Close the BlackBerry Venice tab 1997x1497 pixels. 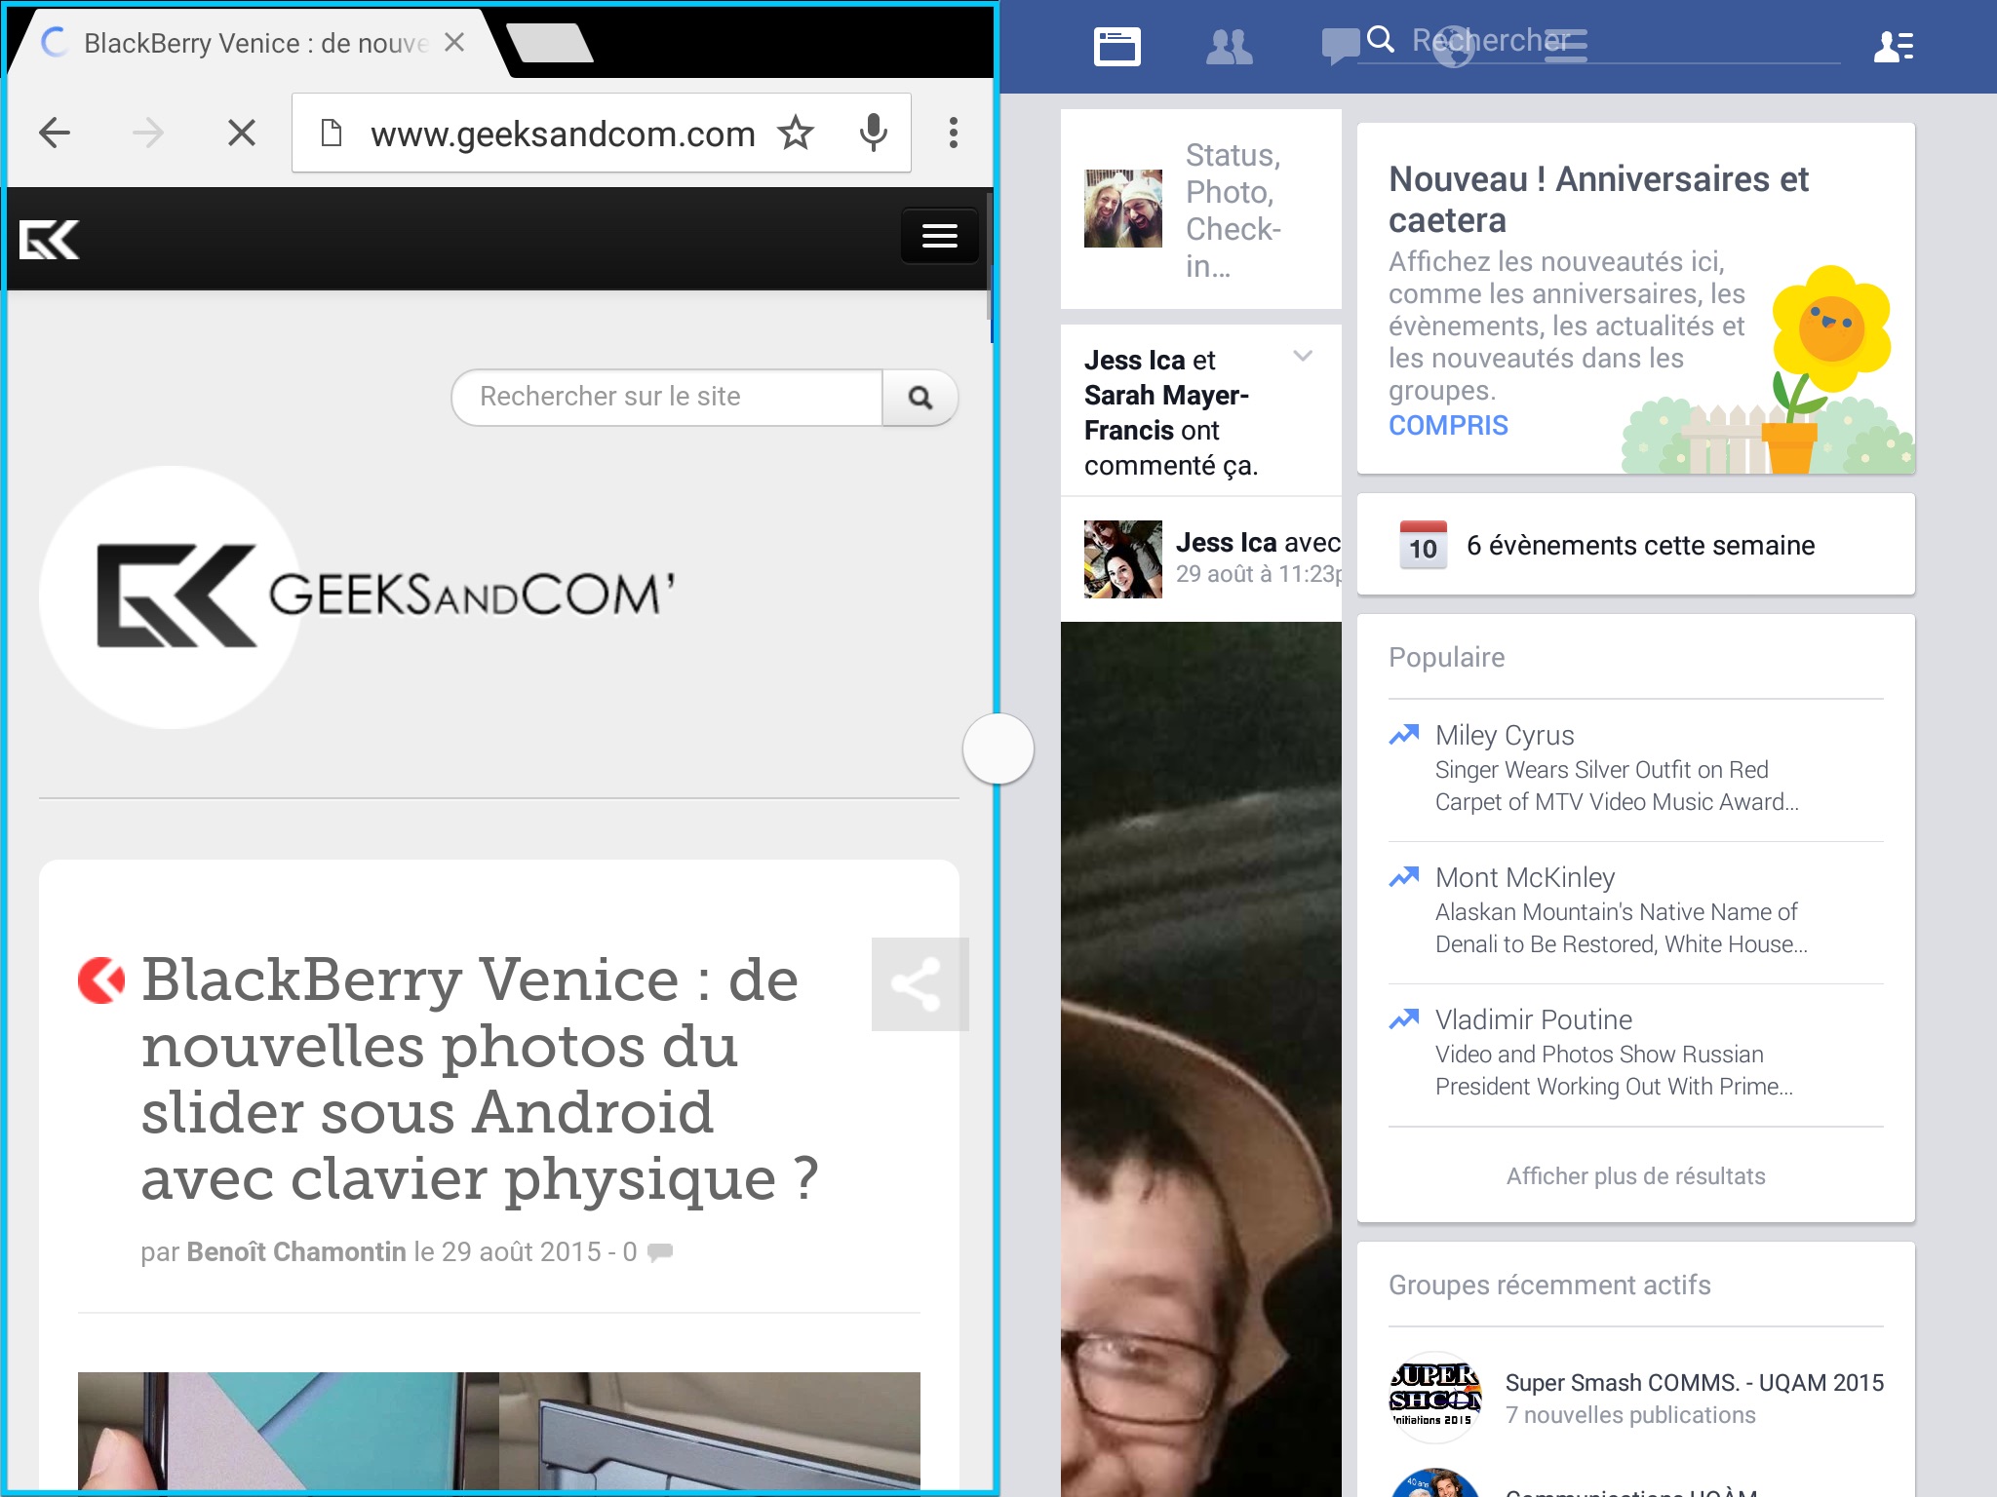tap(453, 43)
